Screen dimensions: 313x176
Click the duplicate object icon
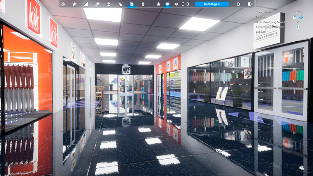pyautogui.click(x=132, y=4)
